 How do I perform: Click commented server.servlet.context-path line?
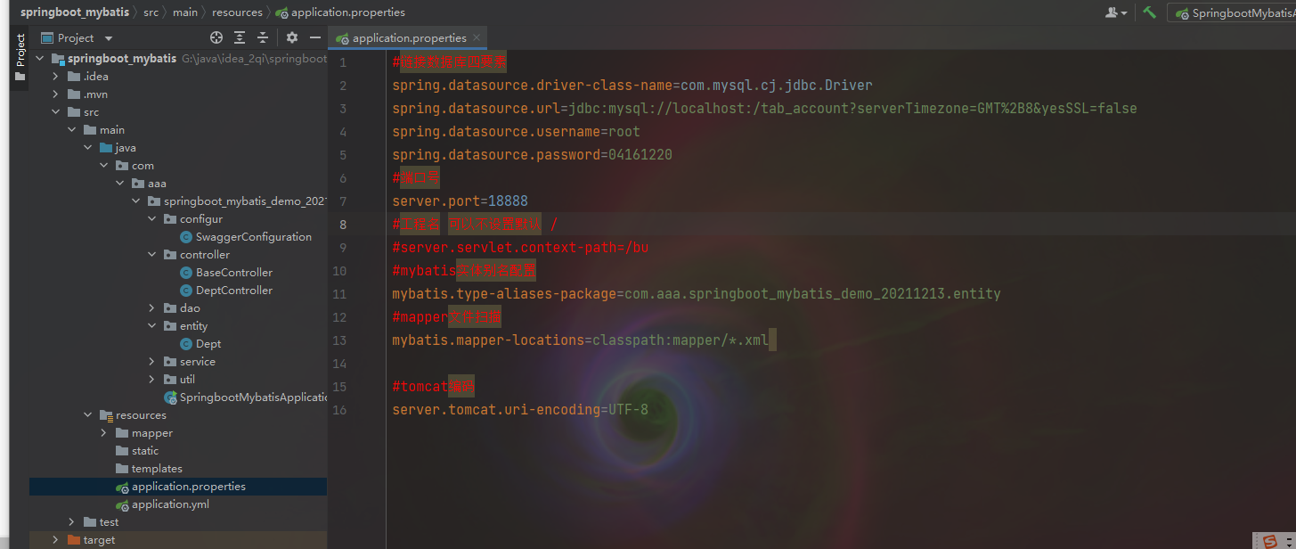click(520, 247)
